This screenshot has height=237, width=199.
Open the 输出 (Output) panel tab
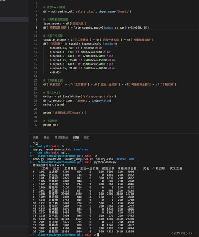tap(46, 137)
